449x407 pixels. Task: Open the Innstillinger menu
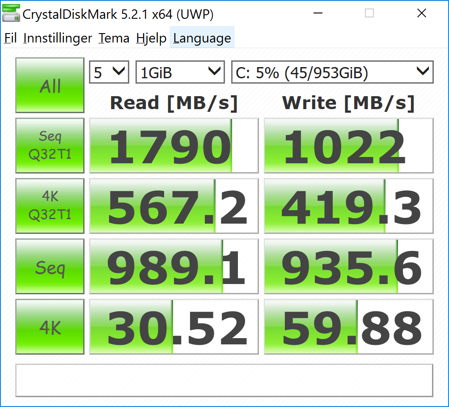[x=58, y=38]
